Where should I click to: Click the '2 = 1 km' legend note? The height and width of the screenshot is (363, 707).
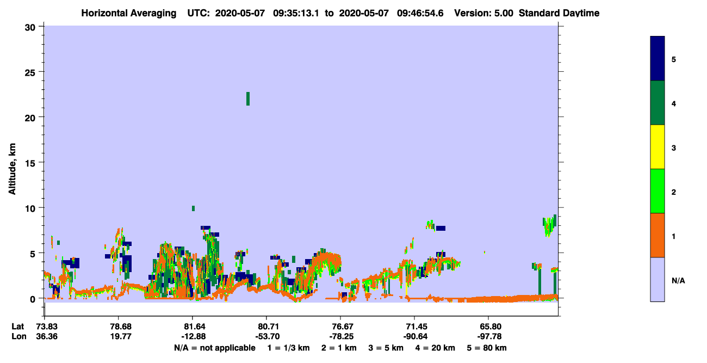click(339, 348)
